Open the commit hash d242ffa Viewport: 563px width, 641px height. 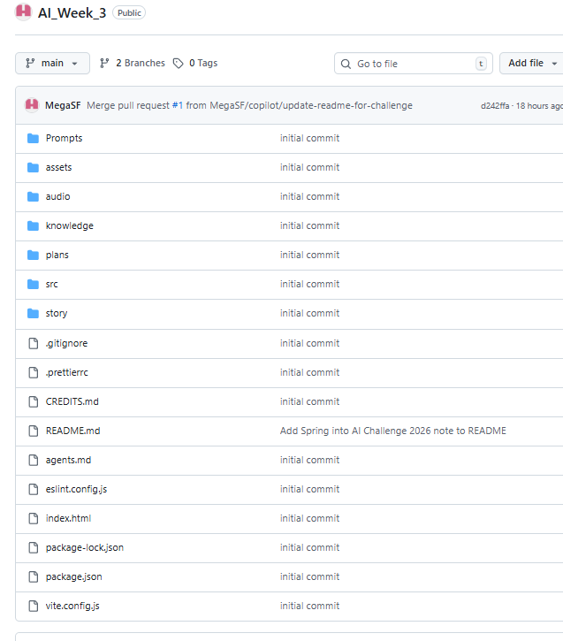point(495,106)
